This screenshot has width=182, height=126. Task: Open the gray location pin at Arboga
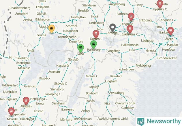[x=112, y=28]
